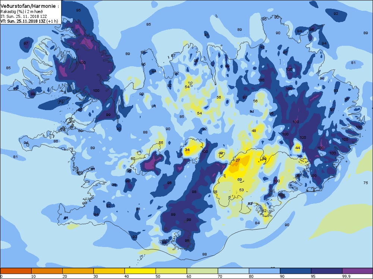This screenshot has width=373, height=279.
Task: Click the 'IT: Sun. 25. 11. 2018 12Z' line
Action: pyautogui.click(x=23, y=16)
